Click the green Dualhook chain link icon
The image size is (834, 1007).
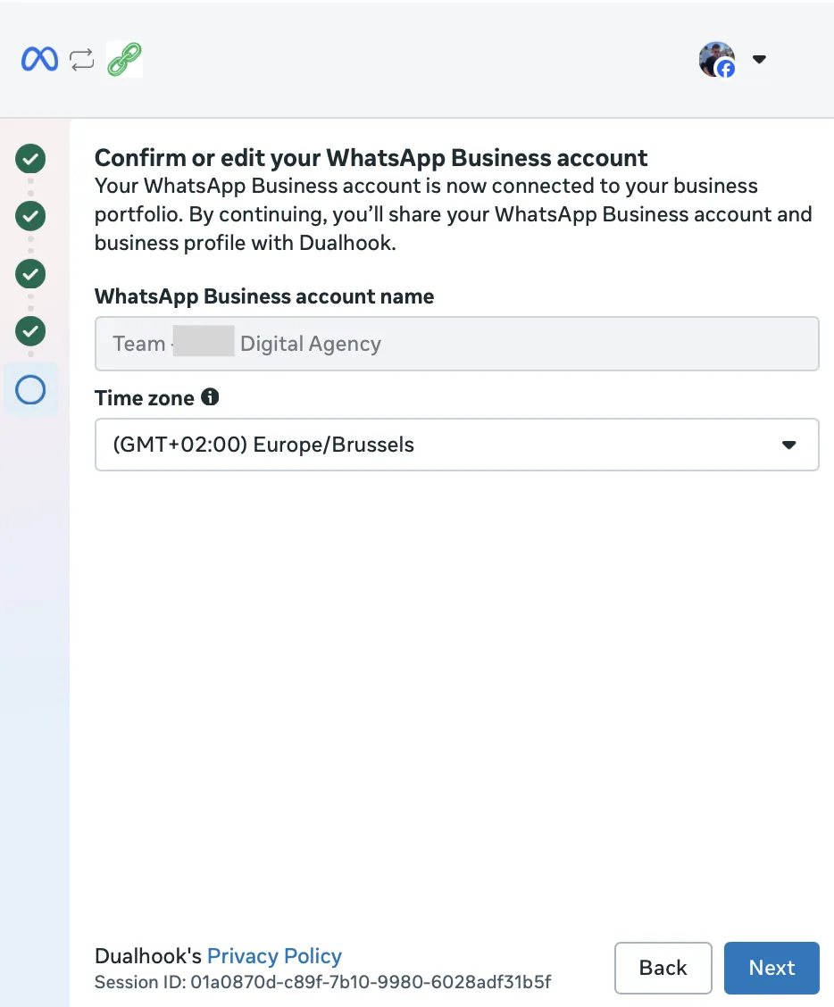pos(125,59)
